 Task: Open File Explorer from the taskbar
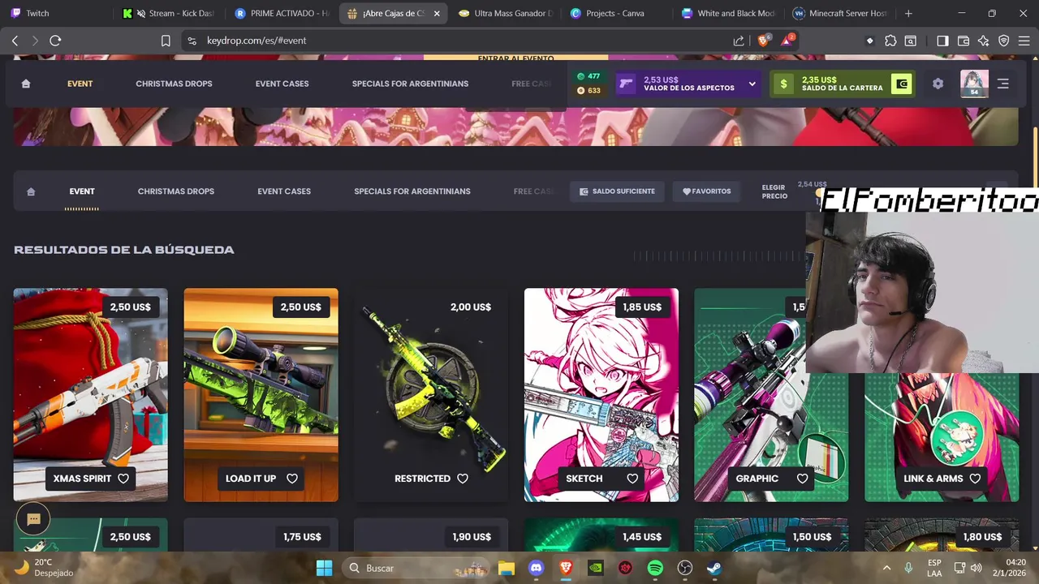(x=506, y=568)
